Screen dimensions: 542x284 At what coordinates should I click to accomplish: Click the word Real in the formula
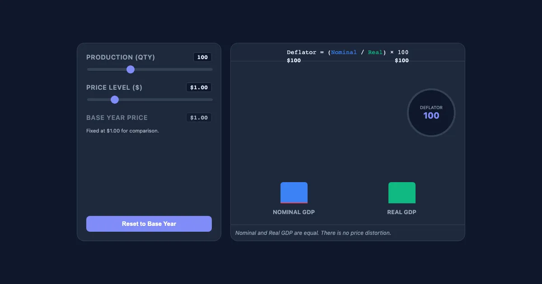click(375, 52)
